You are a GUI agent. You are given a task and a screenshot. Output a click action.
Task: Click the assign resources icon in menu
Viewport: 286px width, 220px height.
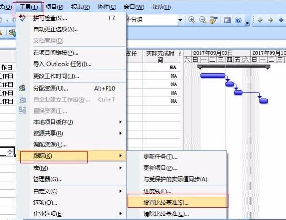[23, 88]
